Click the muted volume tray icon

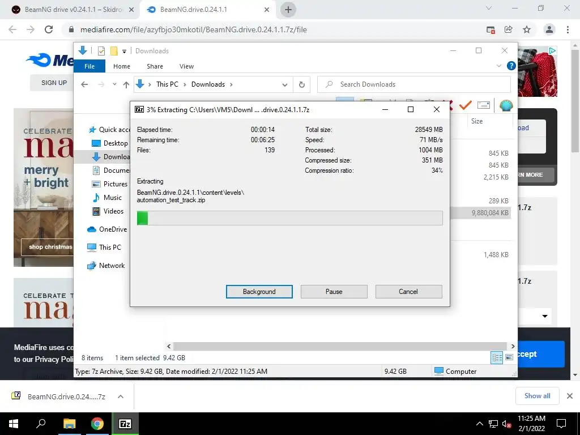click(506, 424)
